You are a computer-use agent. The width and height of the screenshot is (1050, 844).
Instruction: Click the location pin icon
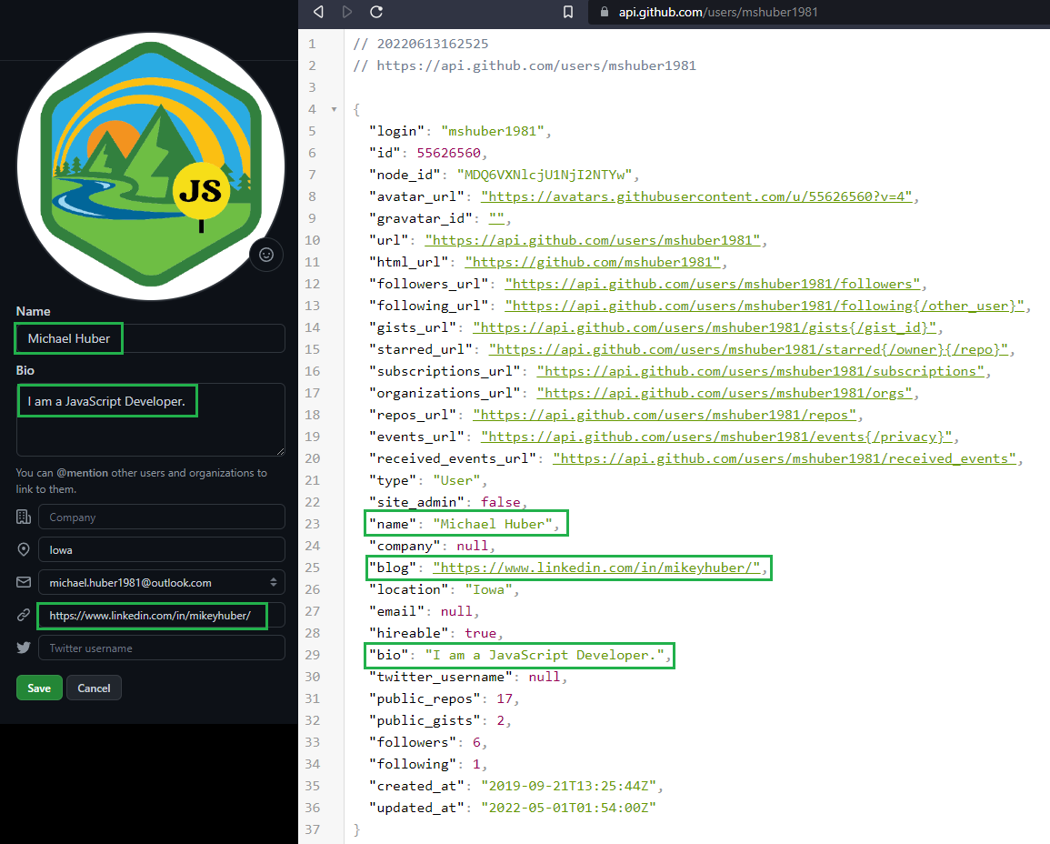pyautogui.click(x=22, y=549)
